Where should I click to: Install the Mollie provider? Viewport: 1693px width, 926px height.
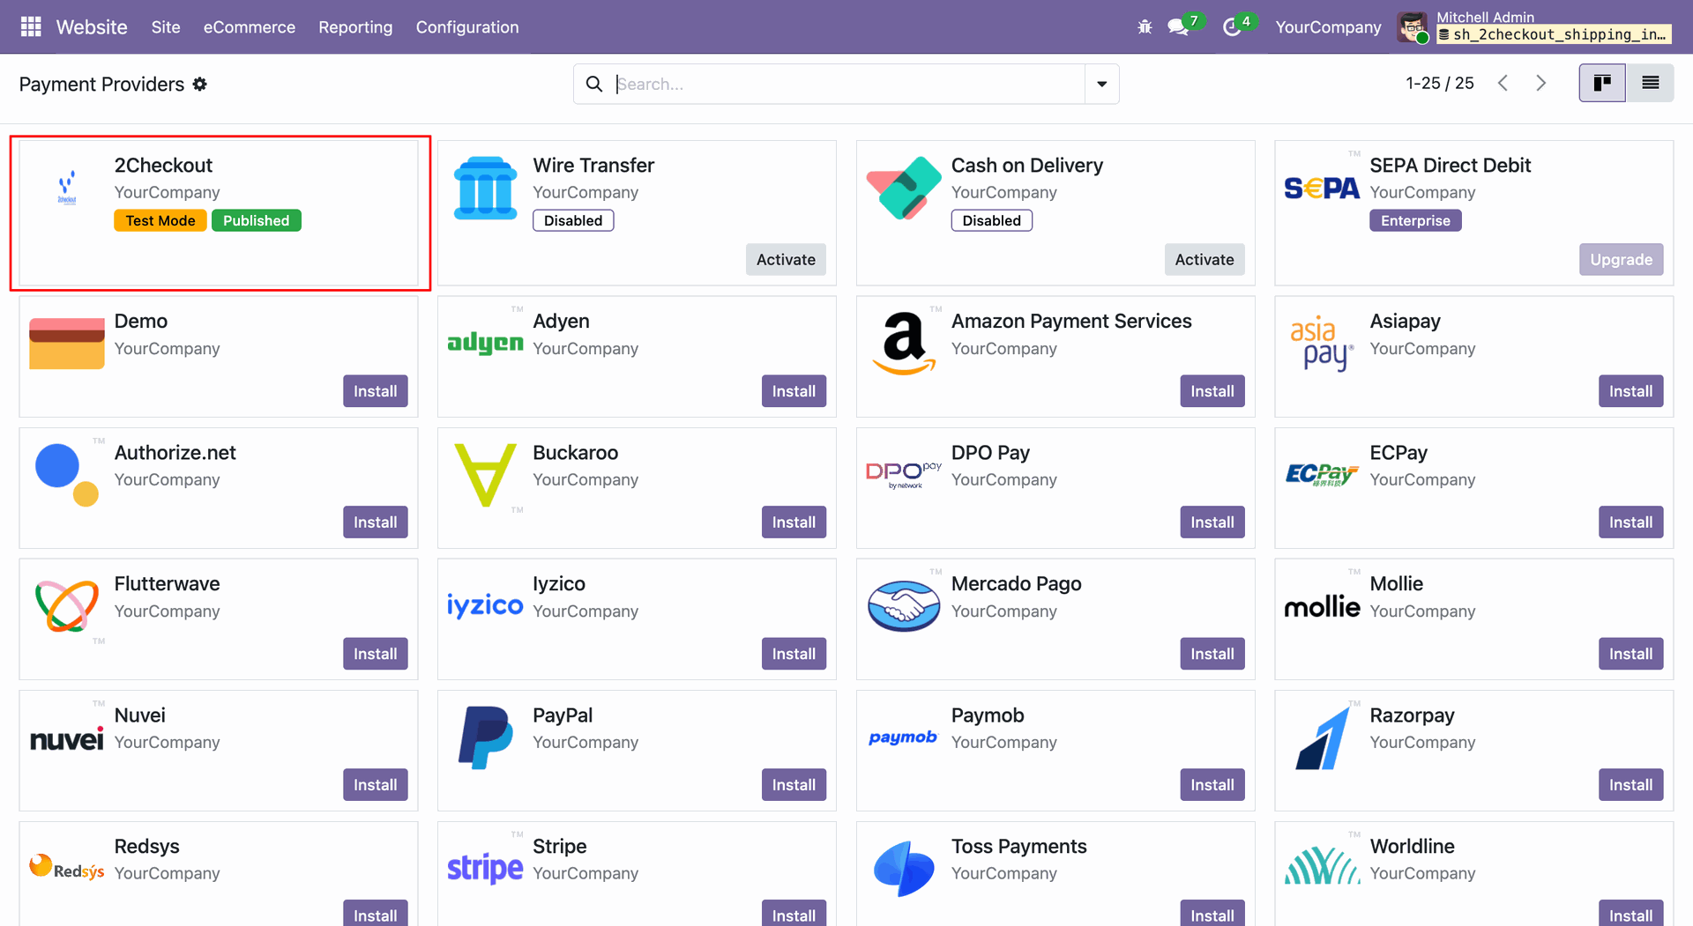pyautogui.click(x=1631, y=654)
